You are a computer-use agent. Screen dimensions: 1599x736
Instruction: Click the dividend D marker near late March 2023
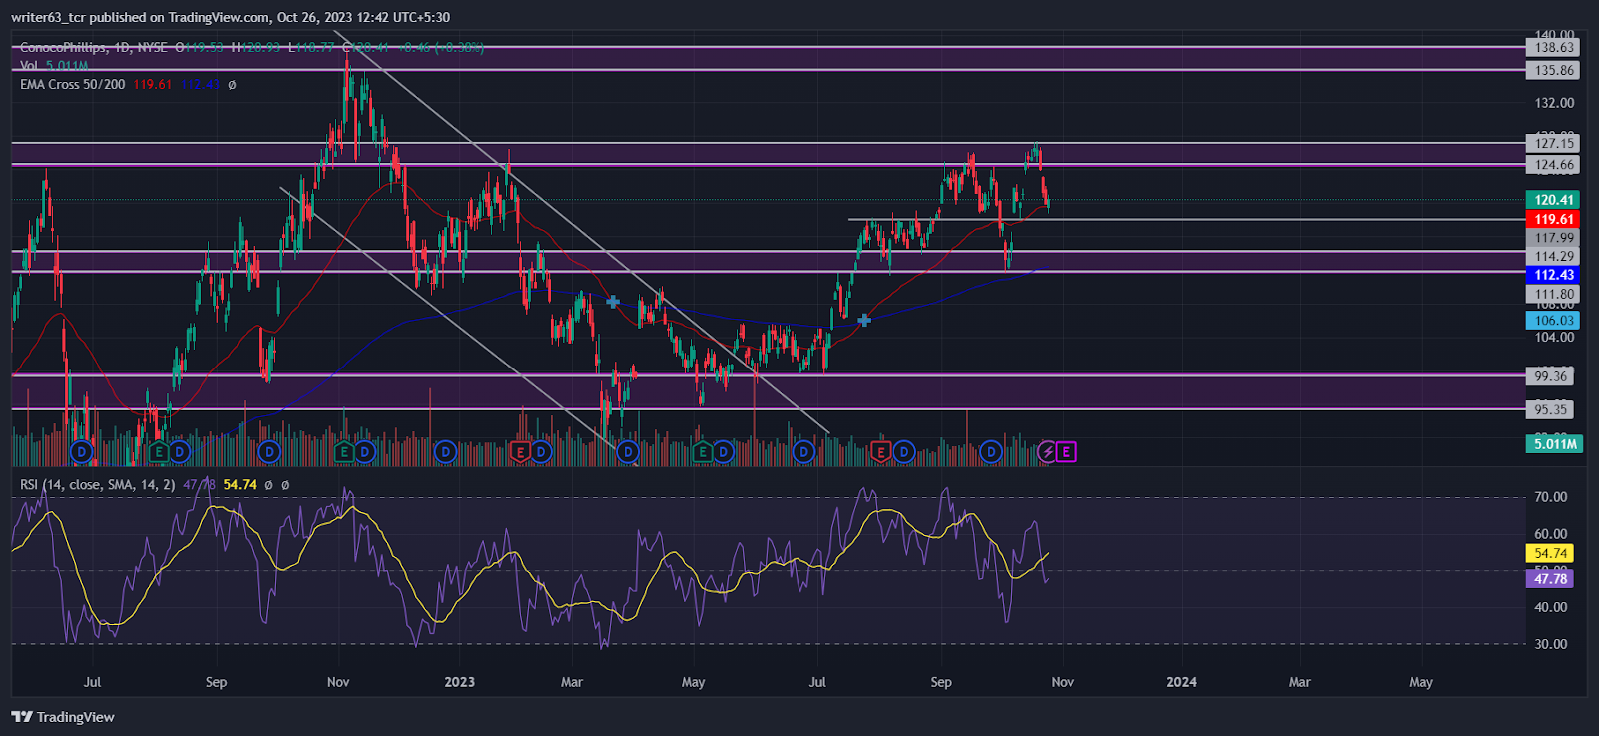click(627, 452)
